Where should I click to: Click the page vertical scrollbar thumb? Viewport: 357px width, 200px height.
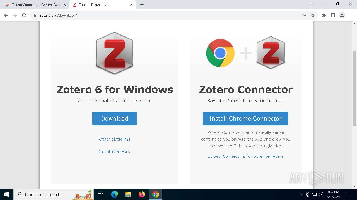[354, 88]
